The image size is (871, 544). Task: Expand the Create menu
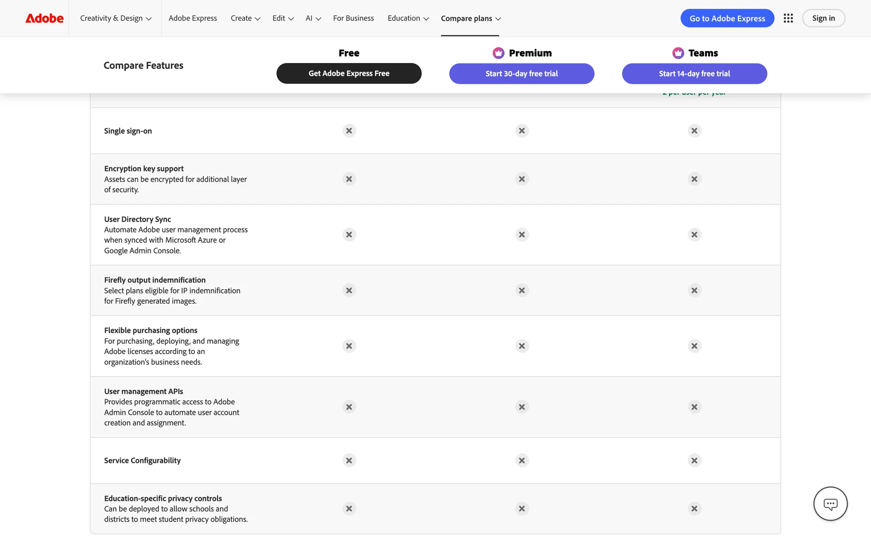pyautogui.click(x=245, y=18)
